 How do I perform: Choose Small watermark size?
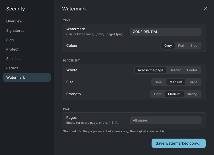(159, 82)
